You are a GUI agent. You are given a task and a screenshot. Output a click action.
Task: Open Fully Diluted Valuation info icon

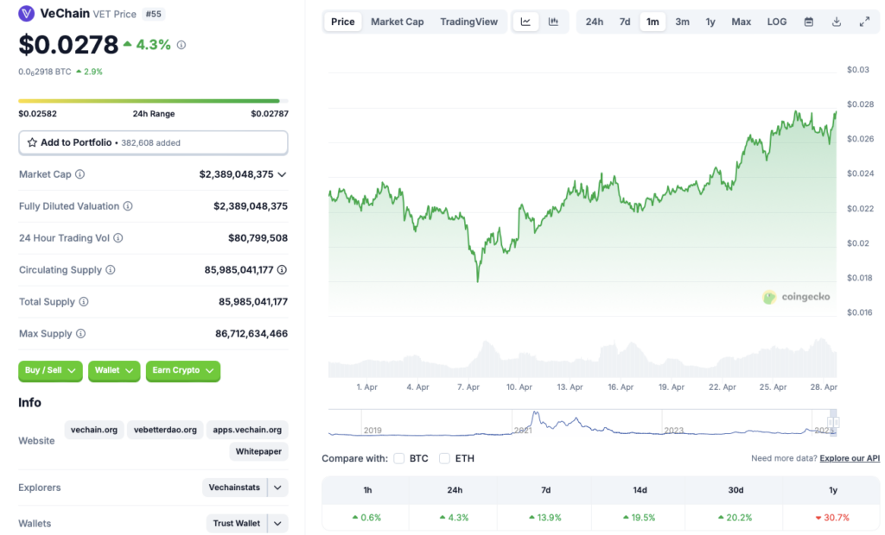coord(128,206)
